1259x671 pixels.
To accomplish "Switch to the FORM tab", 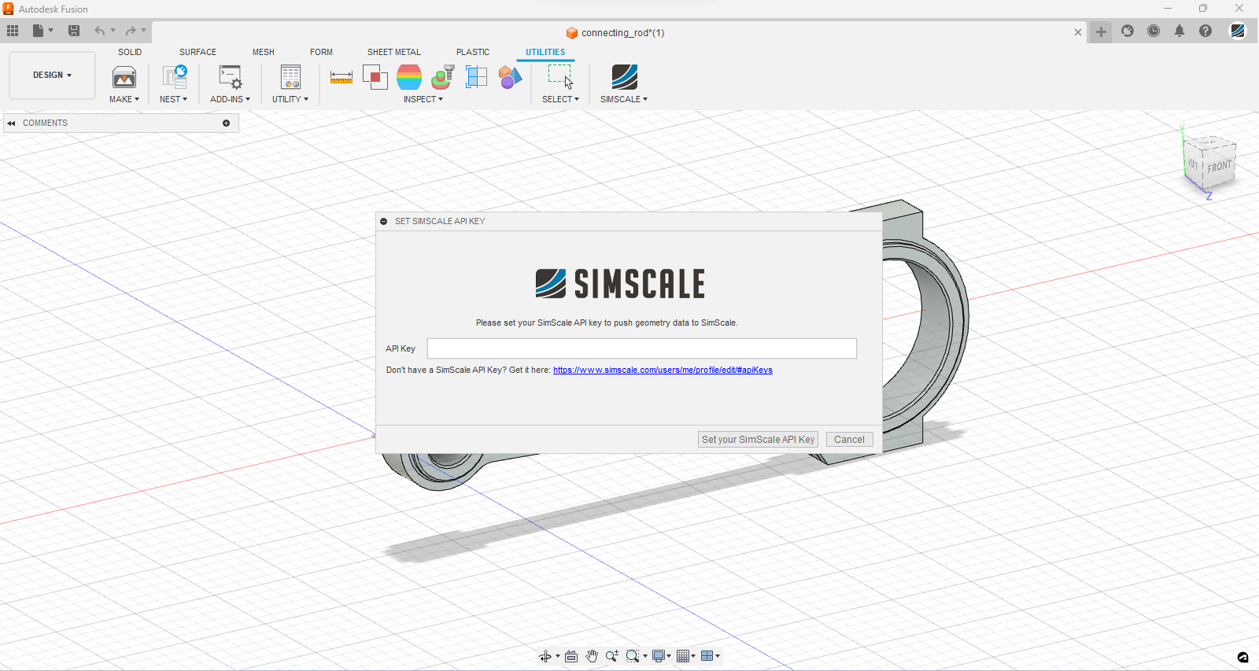I will click(x=321, y=52).
